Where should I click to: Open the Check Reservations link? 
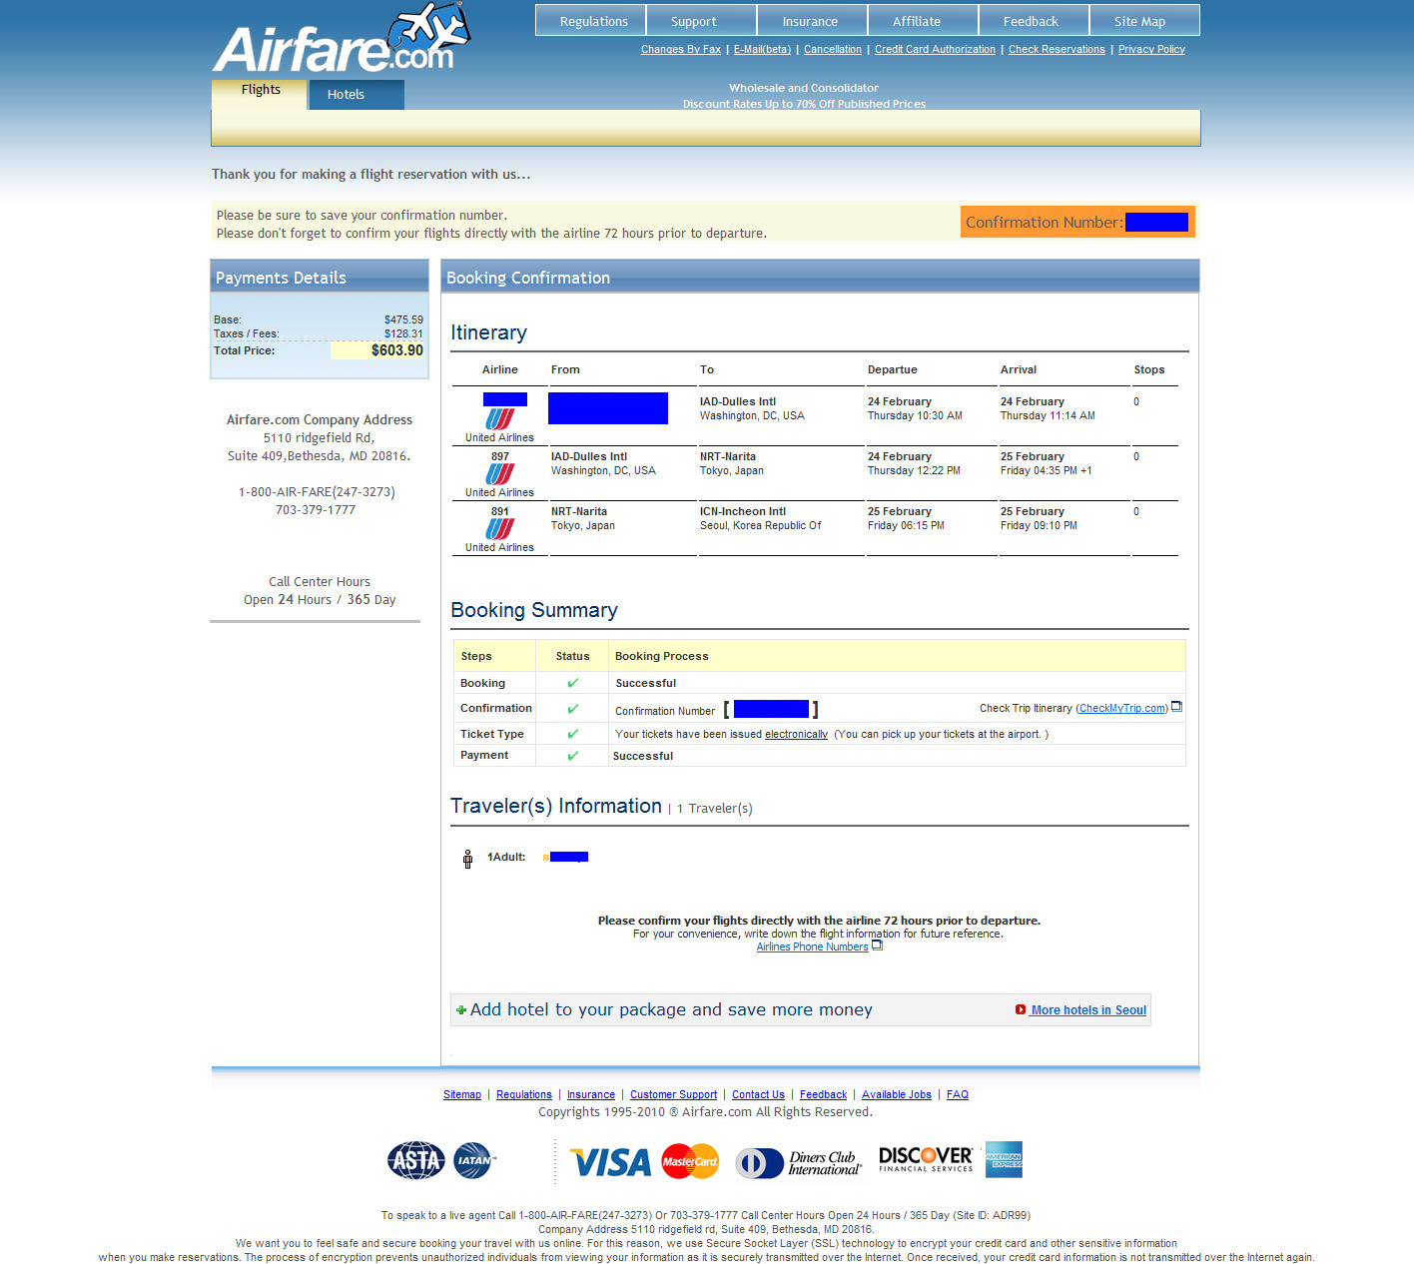[1057, 49]
